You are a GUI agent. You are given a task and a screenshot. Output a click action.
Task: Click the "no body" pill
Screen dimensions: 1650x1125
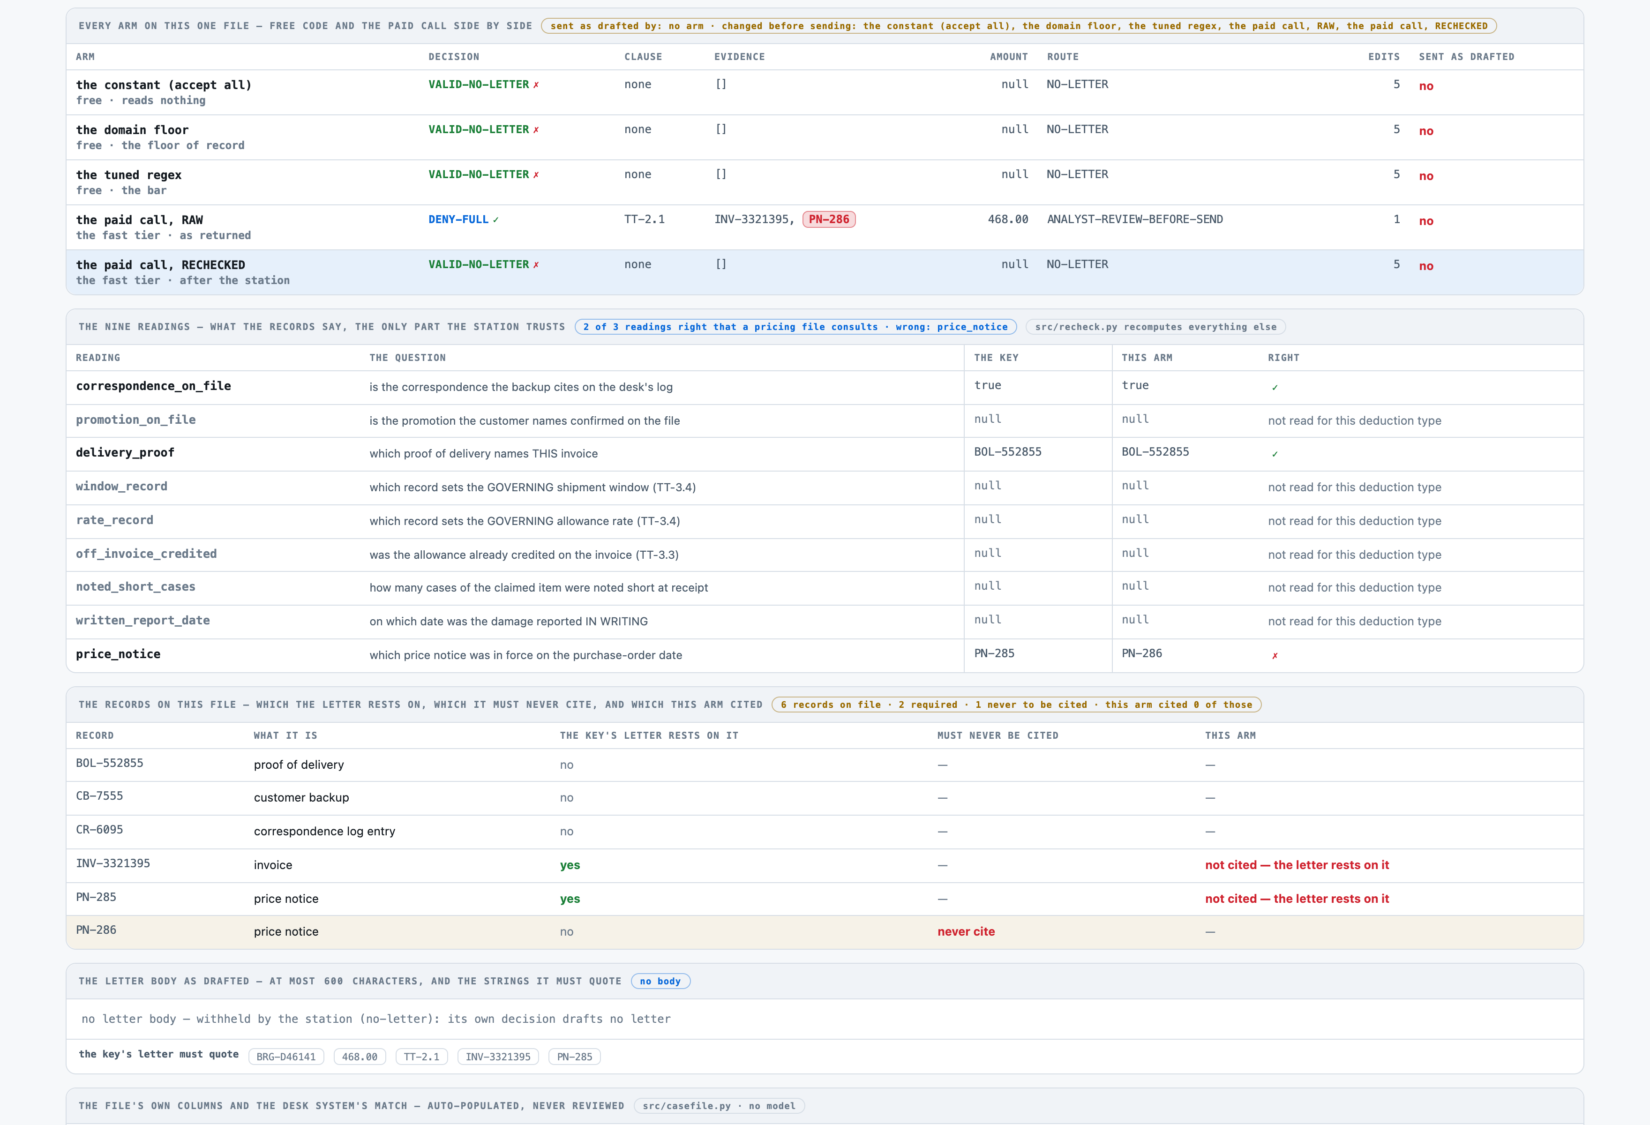[x=660, y=982]
